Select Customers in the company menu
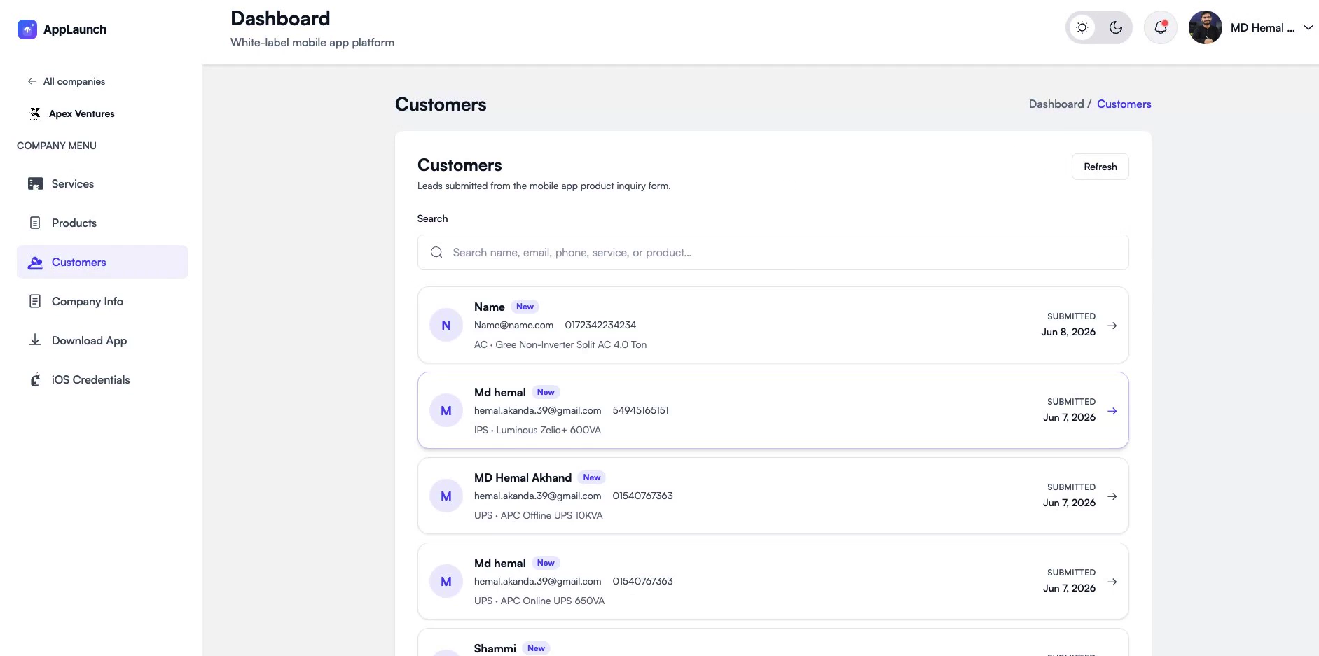 (x=102, y=262)
